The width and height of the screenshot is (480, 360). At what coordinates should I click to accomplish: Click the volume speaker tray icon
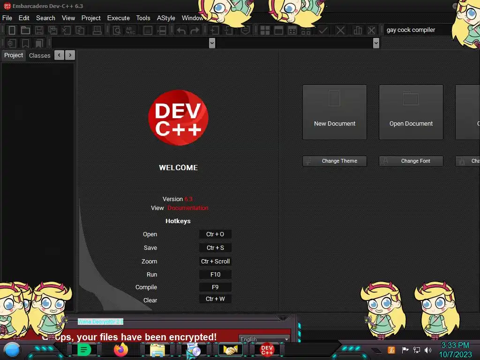[428, 350]
